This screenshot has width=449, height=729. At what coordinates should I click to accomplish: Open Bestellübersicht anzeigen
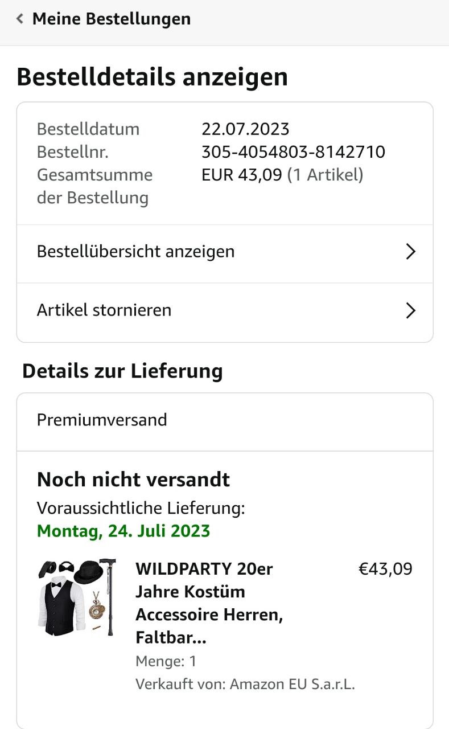tap(135, 251)
